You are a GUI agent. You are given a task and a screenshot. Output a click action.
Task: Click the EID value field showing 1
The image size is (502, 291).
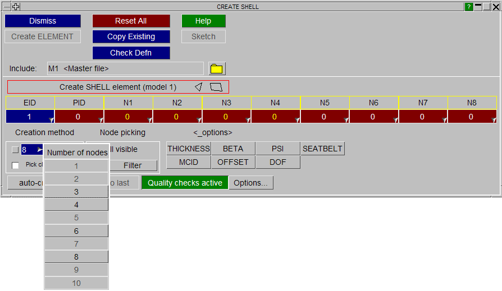click(x=30, y=117)
